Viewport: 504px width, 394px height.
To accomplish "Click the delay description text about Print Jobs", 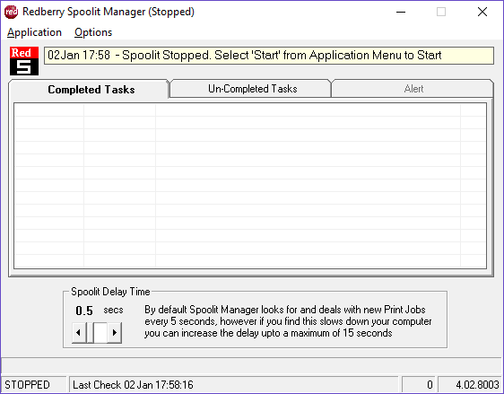I will tap(288, 321).
